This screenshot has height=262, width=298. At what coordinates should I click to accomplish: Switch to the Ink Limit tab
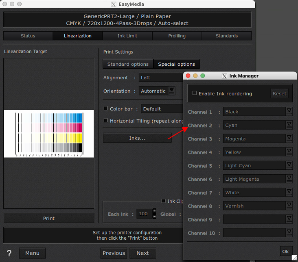(127, 36)
